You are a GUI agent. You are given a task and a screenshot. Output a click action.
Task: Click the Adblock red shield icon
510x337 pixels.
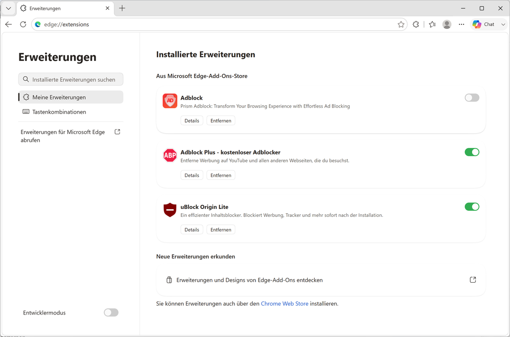pos(170,101)
